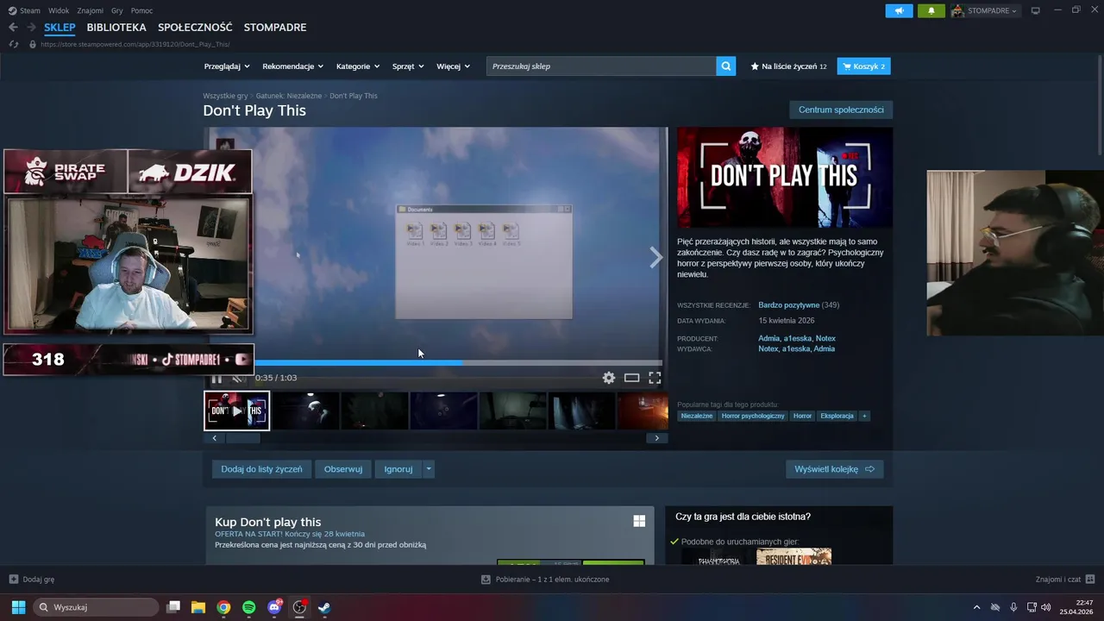Open the Windows Start menu
The height and width of the screenshot is (621, 1104).
(x=18, y=607)
